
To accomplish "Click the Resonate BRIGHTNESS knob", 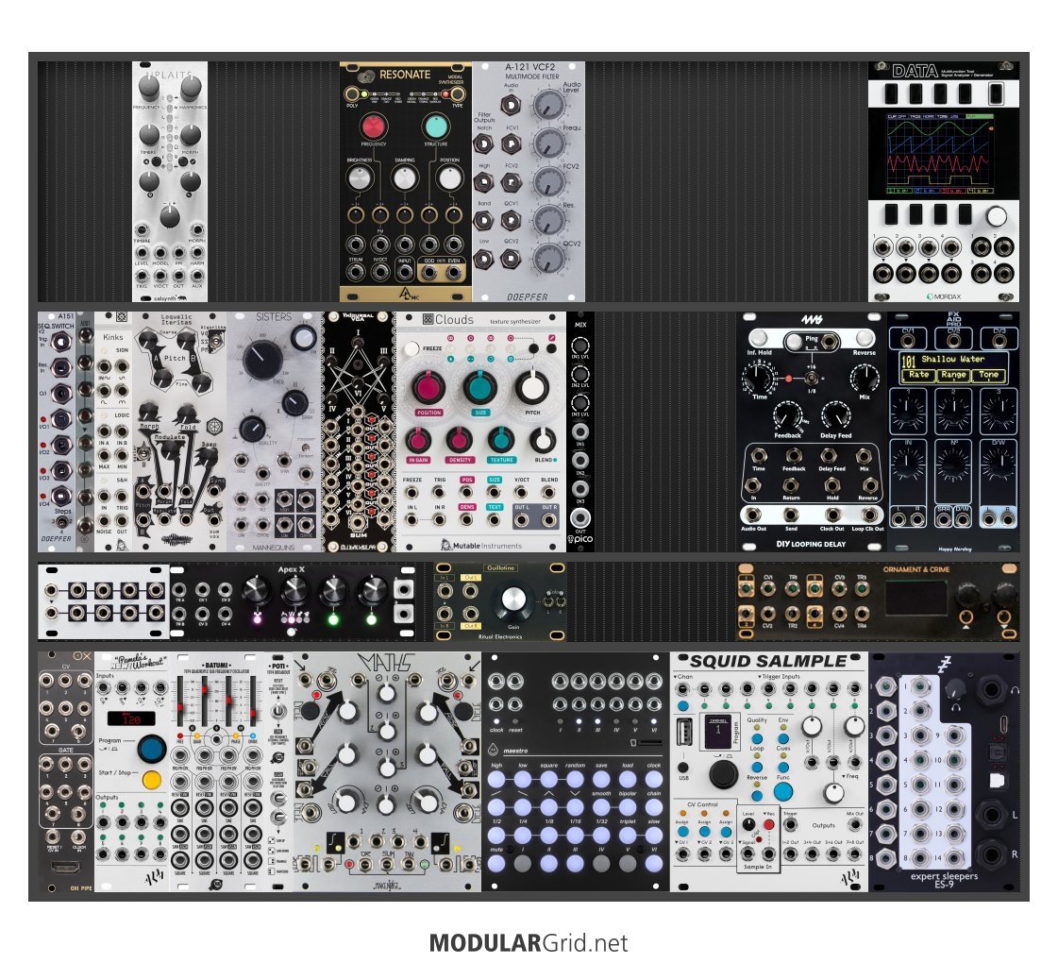I will pyautogui.click(x=360, y=178).
